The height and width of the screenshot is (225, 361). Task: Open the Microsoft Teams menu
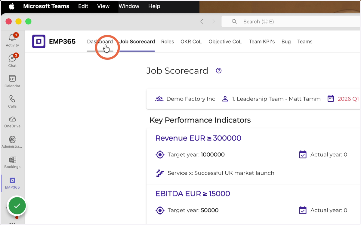[x=46, y=6]
